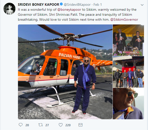This screenshot has width=148, height=130.
Task: Click the tweet text body
Action: click(78, 15)
